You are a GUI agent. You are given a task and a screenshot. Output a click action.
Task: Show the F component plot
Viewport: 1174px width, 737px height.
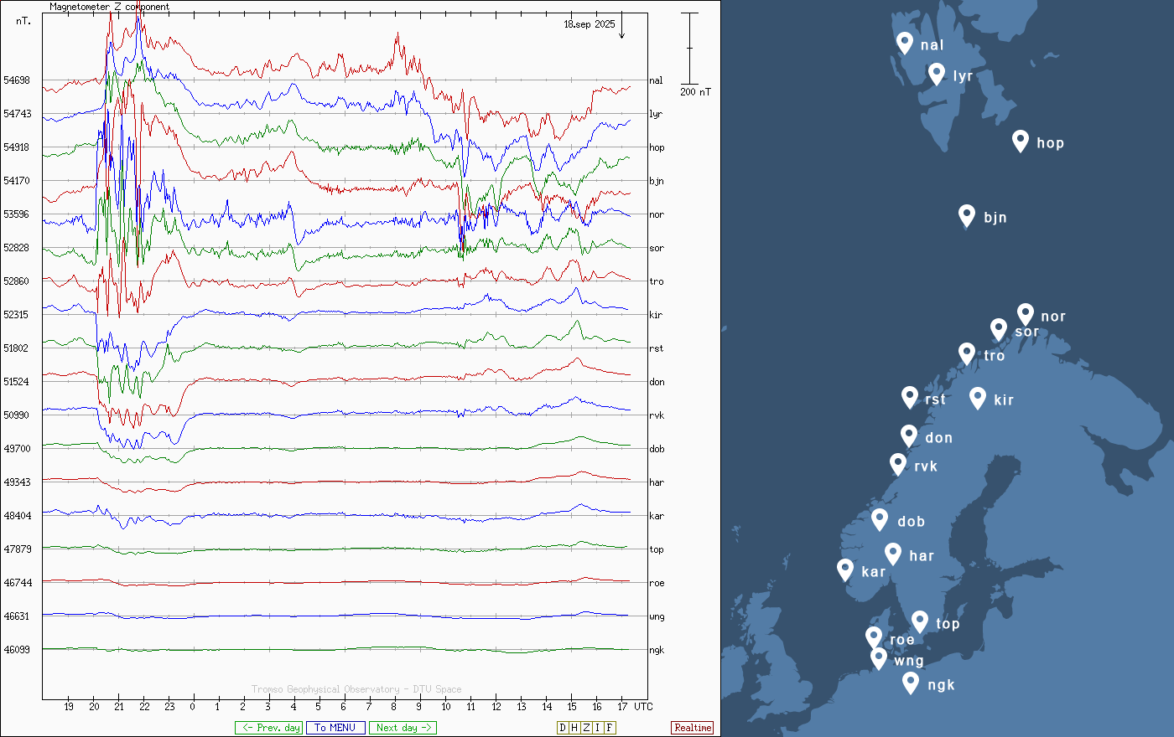coord(610,728)
